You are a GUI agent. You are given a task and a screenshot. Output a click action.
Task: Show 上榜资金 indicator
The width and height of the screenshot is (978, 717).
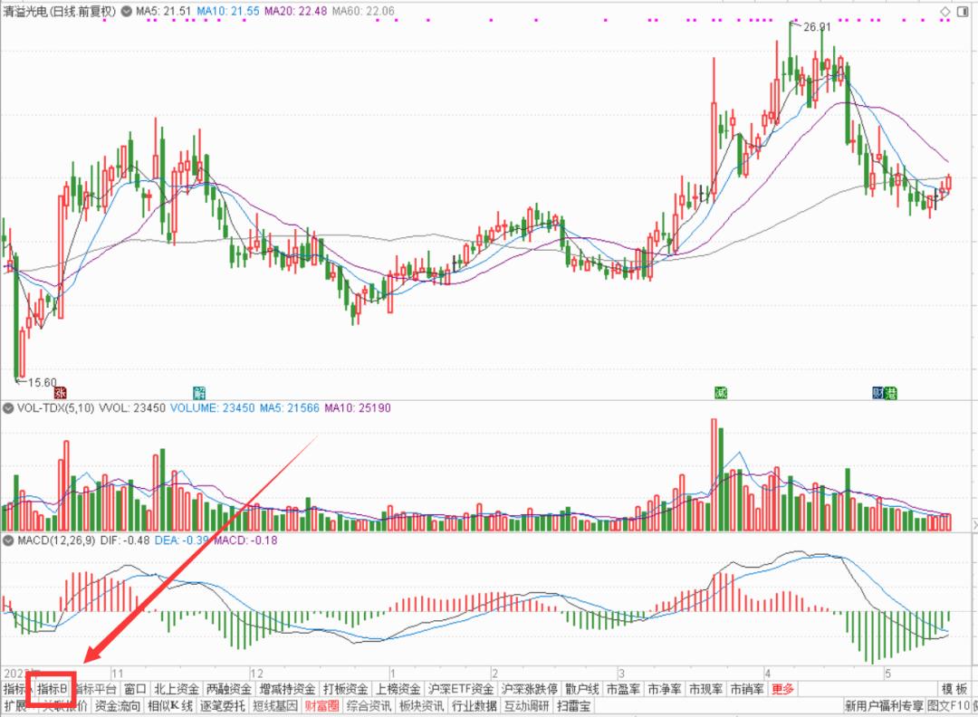point(398,689)
